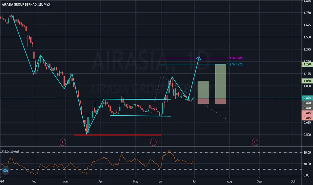Select the red horizontal support line at 0.500
313x185 pixels.
pos(118,135)
